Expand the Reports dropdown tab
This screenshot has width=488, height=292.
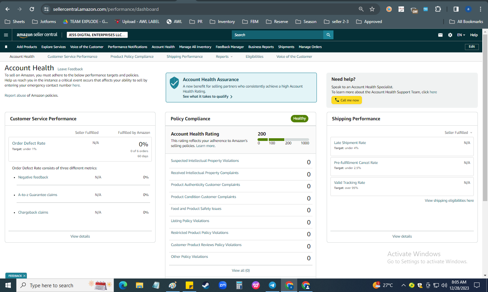coord(224,57)
